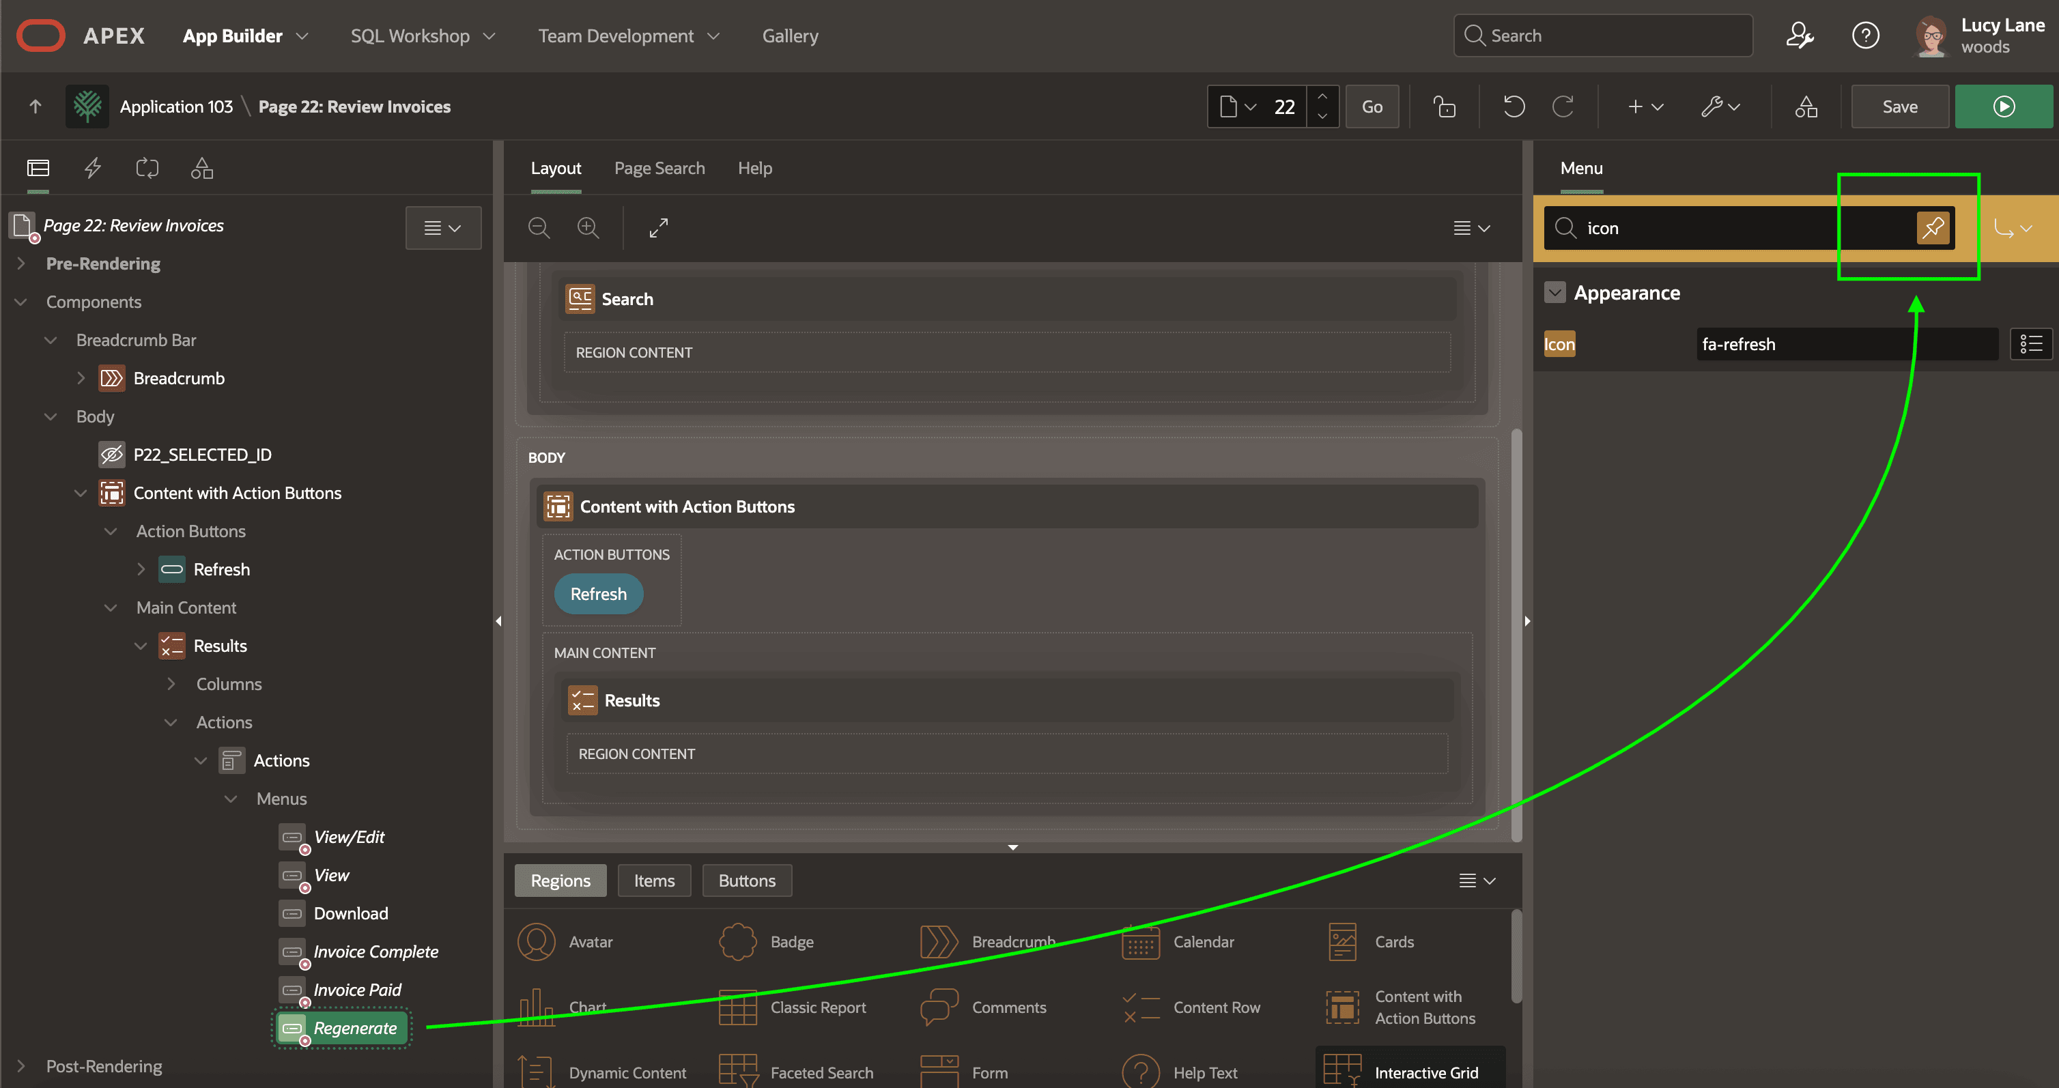Select the Download menu tree item
Viewport: 2059px width, 1088px height.
pos(351,913)
